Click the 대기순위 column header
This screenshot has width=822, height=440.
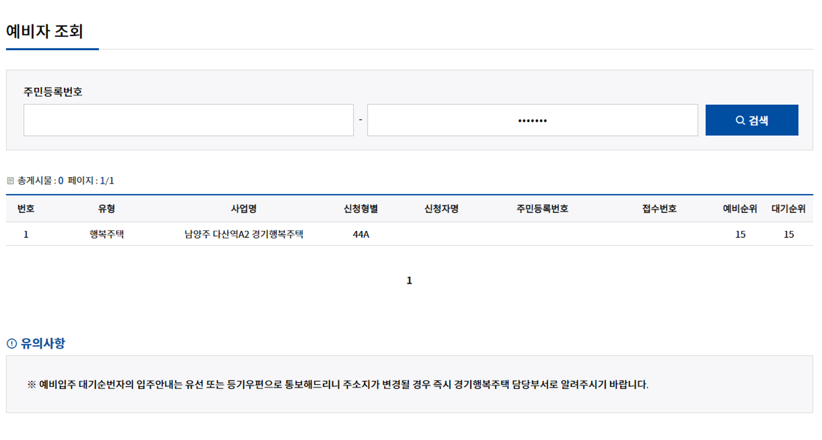coord(788,209)
